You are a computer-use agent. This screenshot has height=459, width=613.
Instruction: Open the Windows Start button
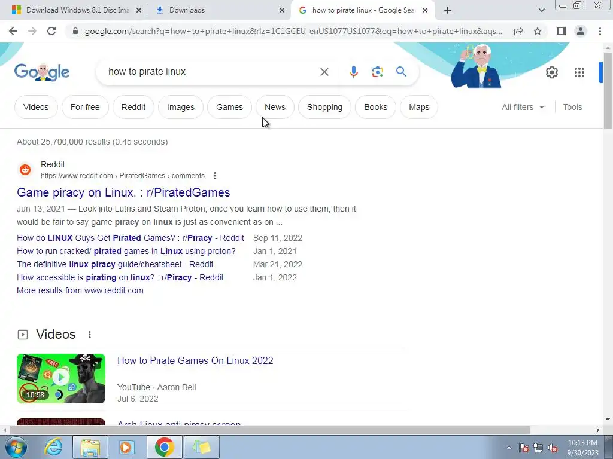pyautogui.click(x=16, y=447)
